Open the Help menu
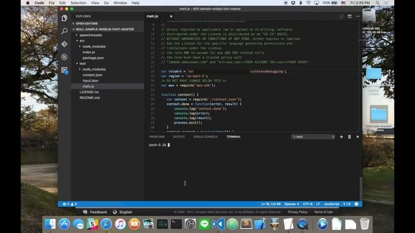Screen dimensions: 415x233 point(136,3)
